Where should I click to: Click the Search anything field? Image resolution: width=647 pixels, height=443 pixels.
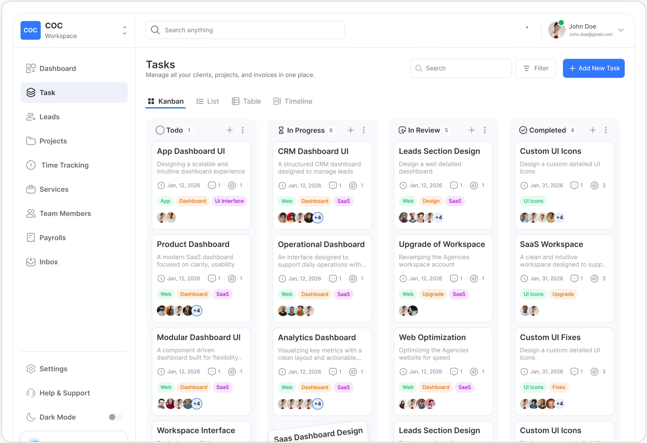coord(245,30)
